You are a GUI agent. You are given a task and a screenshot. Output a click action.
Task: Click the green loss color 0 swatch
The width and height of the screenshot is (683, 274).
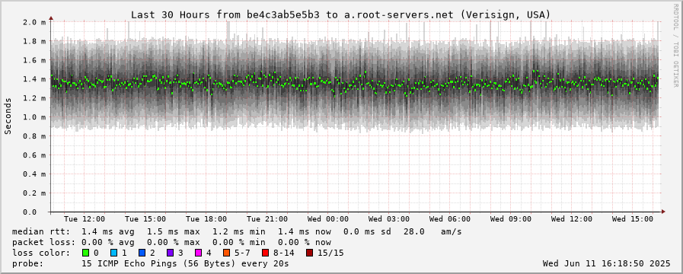(x=85, y=253)
